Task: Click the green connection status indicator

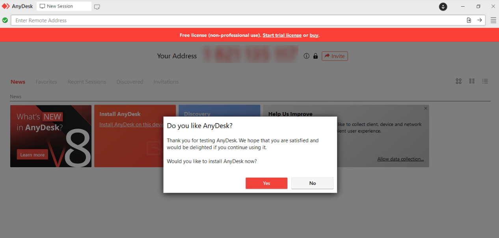Action: pos(5,20)
